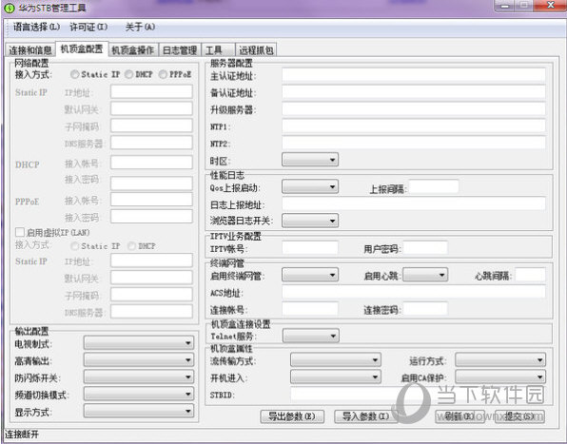Expand the 防闪烁开关 dropdown

139,376
